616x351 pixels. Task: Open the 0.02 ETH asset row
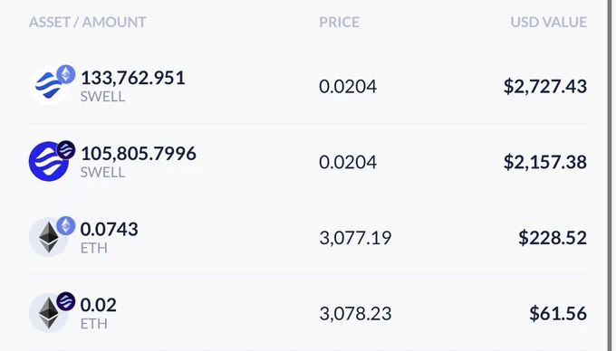(x=308, y=313)
